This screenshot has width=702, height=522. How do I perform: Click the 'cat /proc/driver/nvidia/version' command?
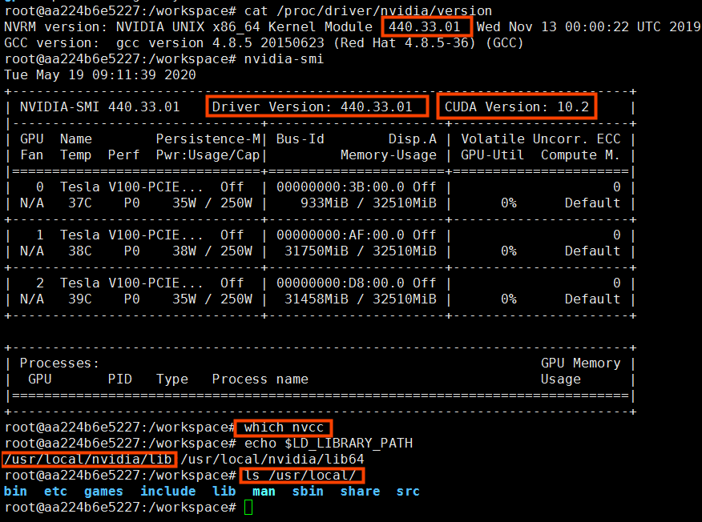coord(368,10)
